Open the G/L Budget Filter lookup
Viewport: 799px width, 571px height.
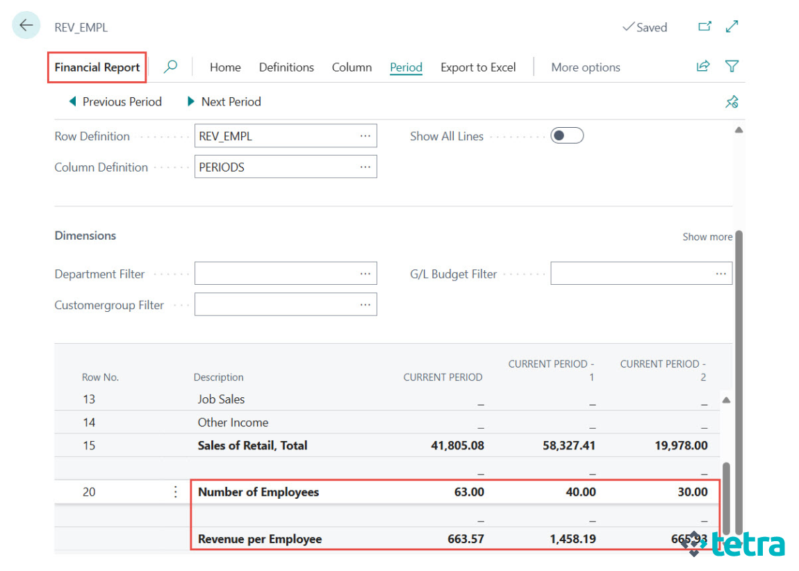click(721, 273)
